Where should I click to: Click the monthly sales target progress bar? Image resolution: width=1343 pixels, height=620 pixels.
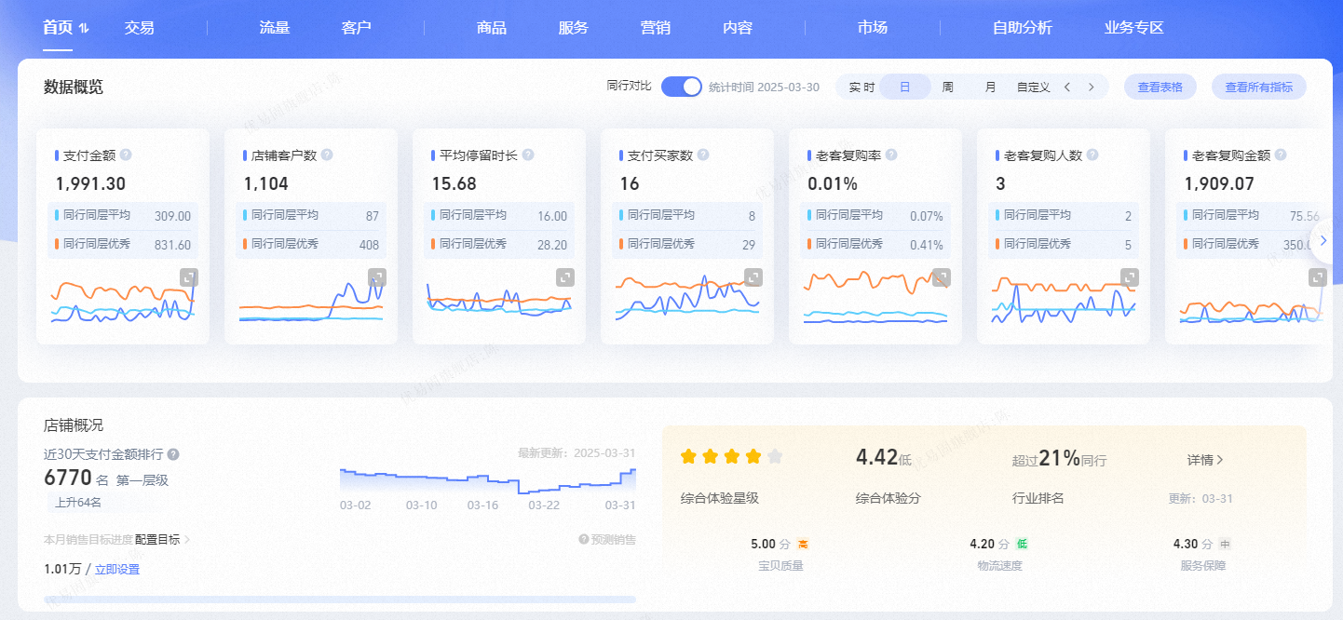[x=340, y=599]
